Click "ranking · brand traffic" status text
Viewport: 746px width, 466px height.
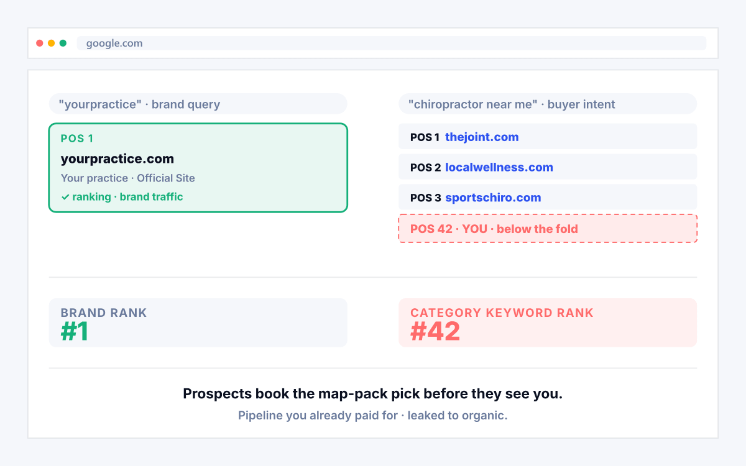tap(127, 197)
